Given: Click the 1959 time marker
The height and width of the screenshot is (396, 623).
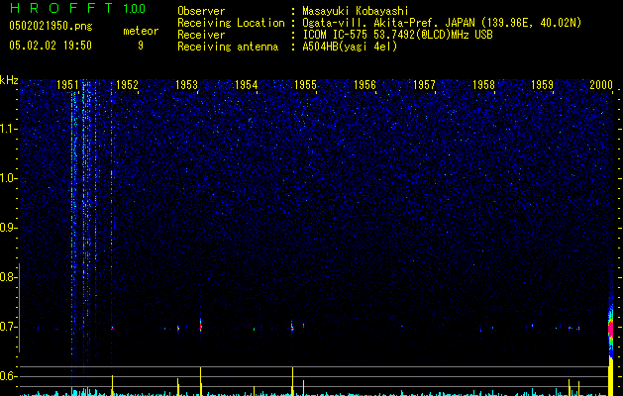Looking at the screenshot, I should pos(543,84).
